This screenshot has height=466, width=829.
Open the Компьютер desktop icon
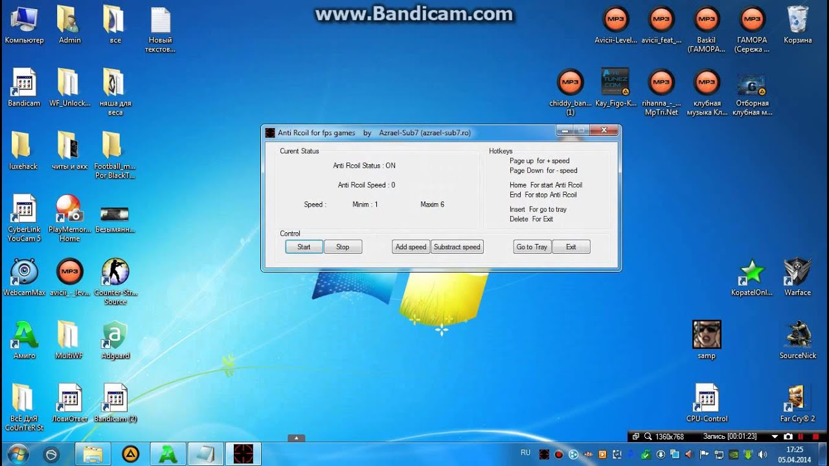coord(24,26)
